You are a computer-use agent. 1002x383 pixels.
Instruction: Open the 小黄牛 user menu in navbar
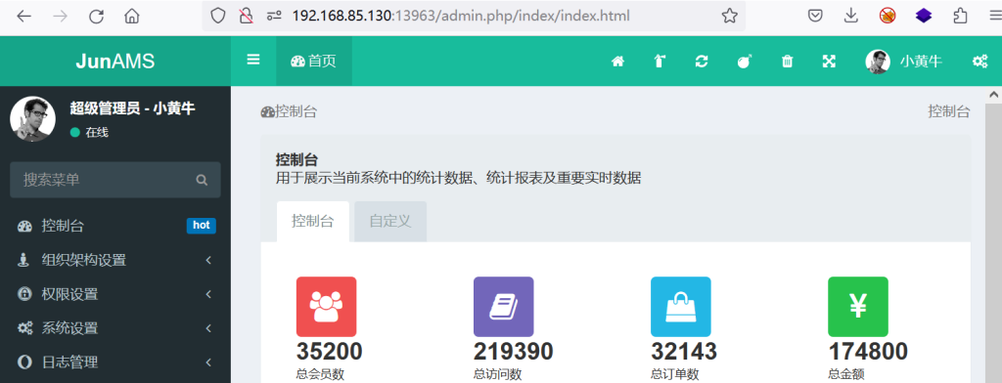903,62
